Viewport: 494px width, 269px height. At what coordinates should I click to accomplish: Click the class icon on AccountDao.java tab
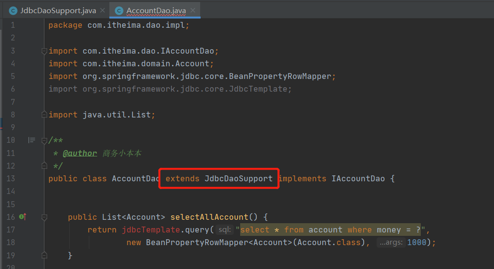tap(119, 11)
